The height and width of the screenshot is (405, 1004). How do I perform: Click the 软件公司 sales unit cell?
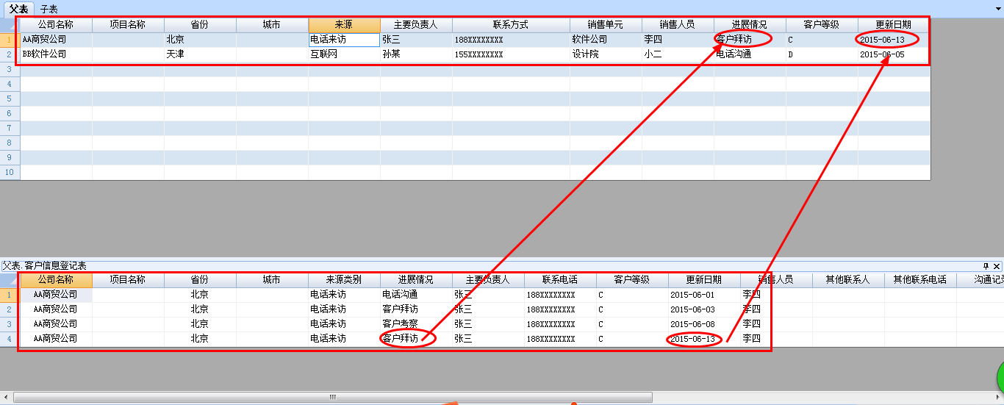pyautogui.click(x=606, y=40)
